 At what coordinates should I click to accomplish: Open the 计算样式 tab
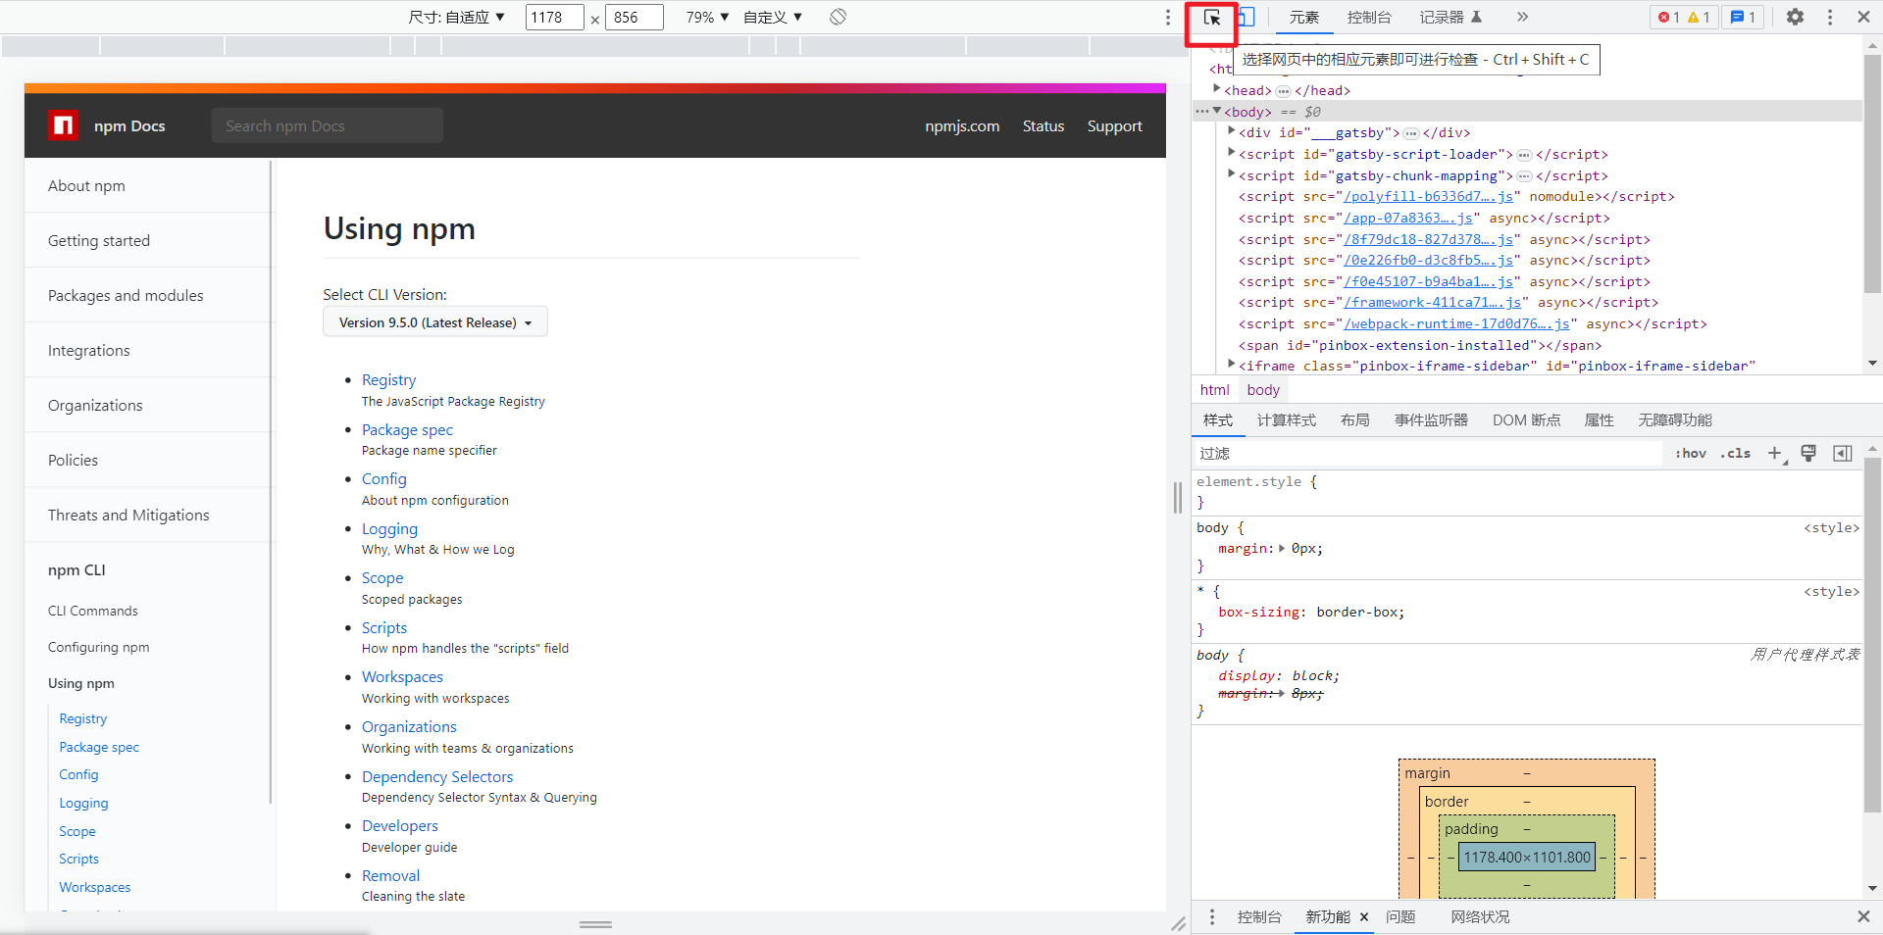coord(1287,419)
